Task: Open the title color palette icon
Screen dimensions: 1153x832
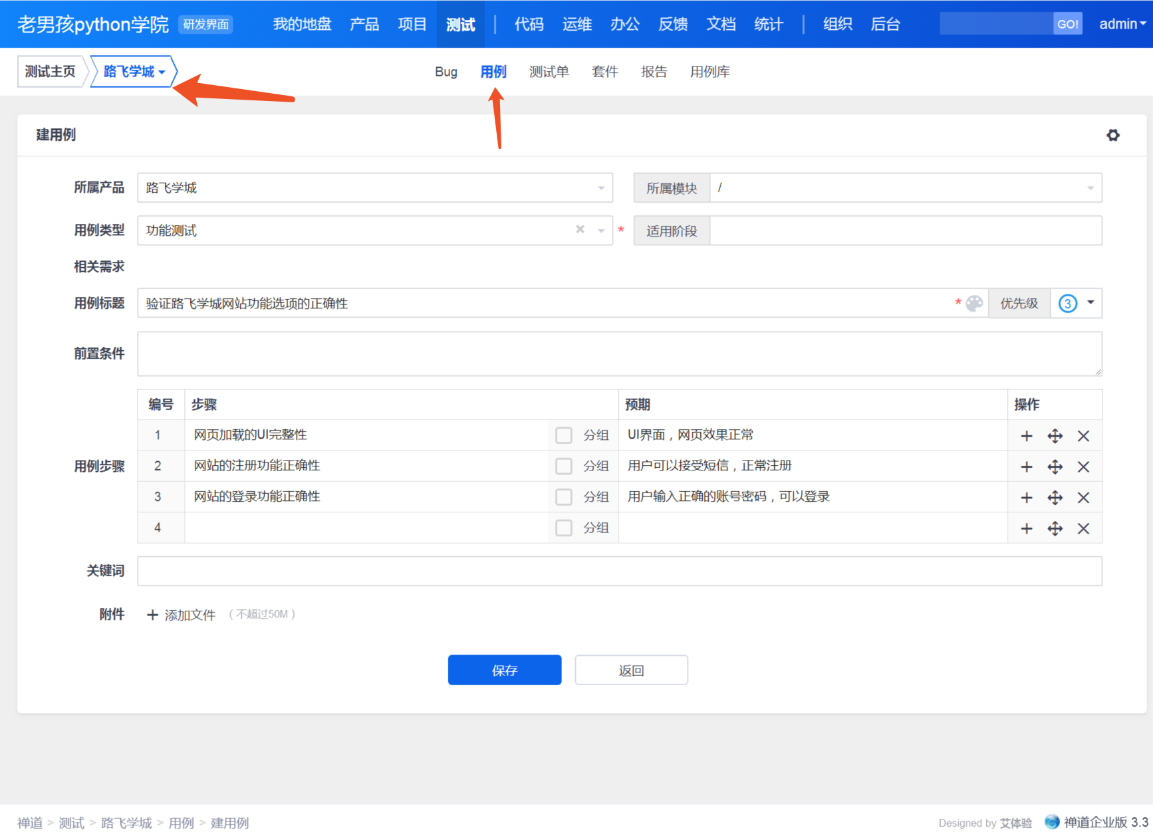Action: (x=974, y=304)
